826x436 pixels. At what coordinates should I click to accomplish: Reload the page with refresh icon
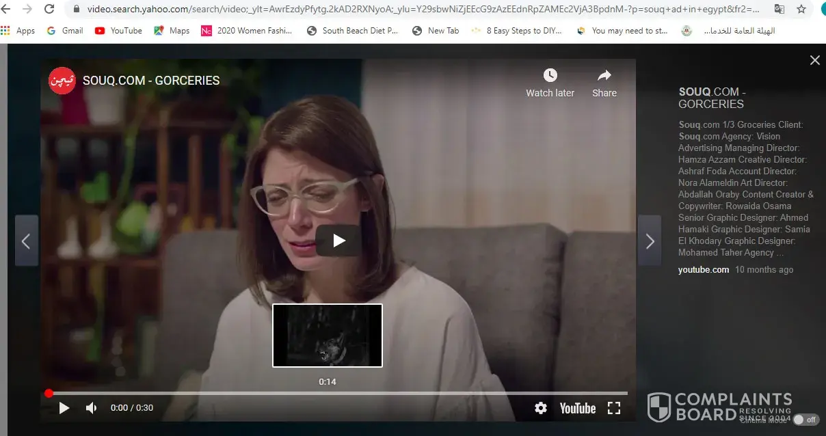pos(49,9)
